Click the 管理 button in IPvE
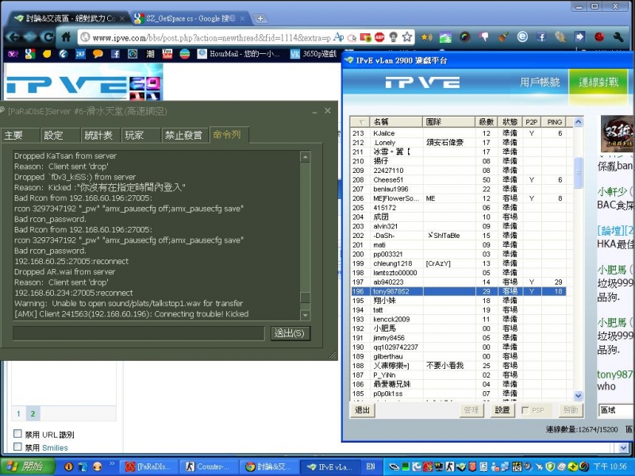The image size is (635, 476). (471, 410)
